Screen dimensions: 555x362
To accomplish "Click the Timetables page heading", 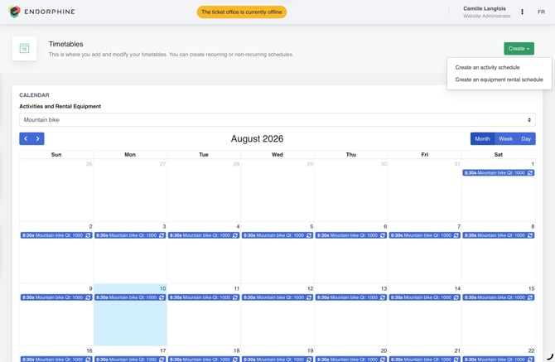I will pos(65,44).
